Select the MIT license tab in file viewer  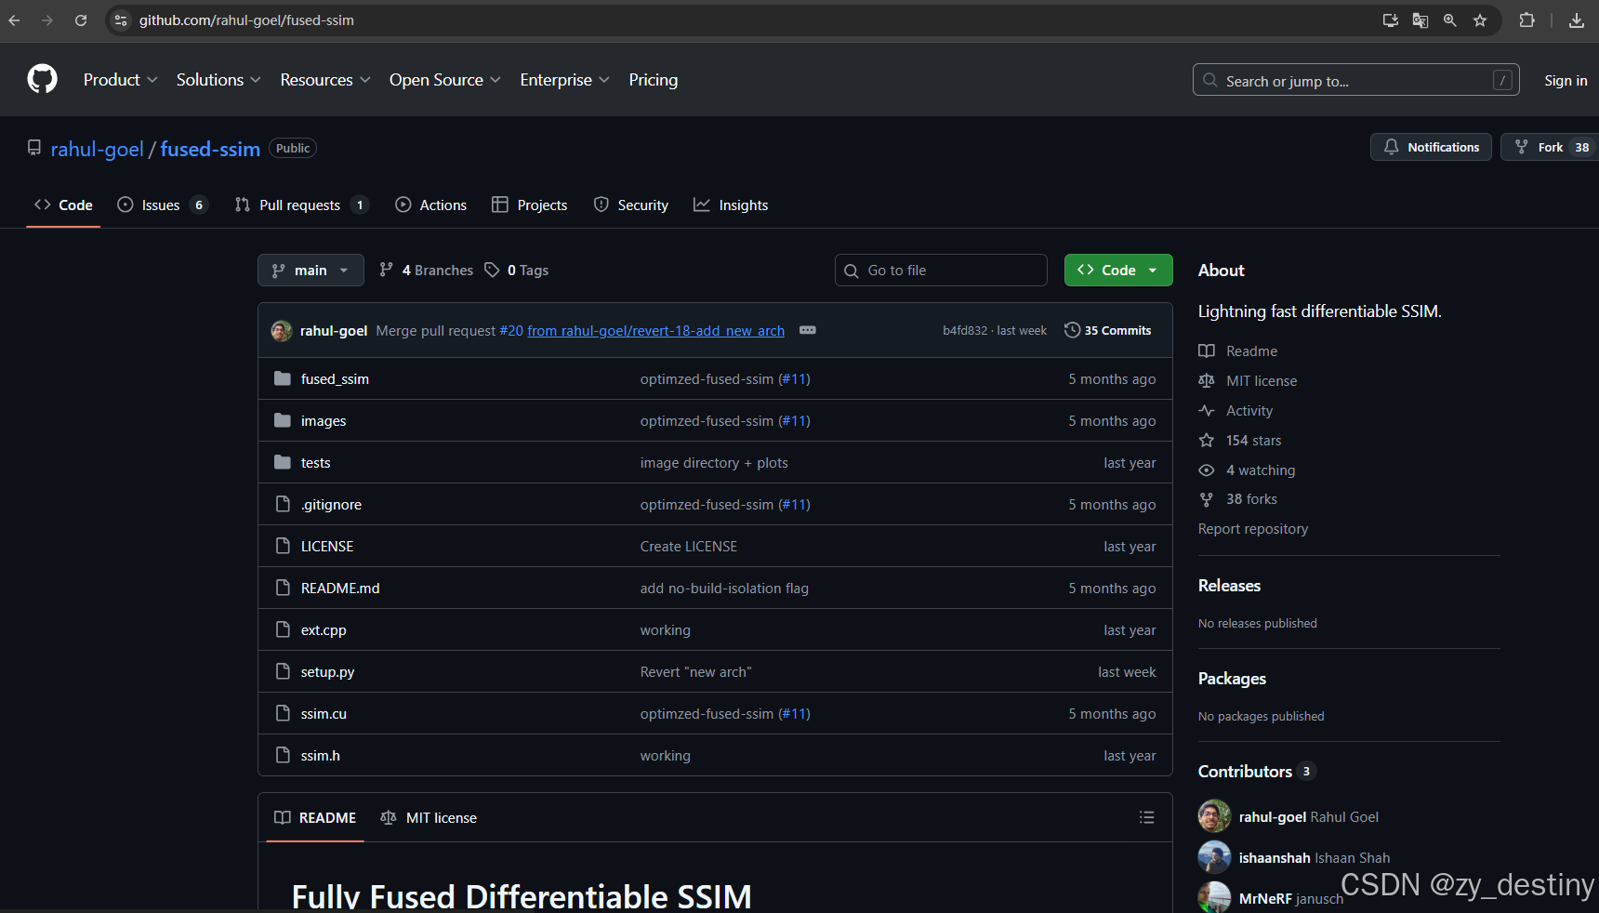(429, 817)
